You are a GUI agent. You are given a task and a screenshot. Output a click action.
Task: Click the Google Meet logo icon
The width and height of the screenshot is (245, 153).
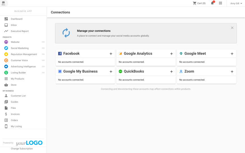[x=181, y=54]
